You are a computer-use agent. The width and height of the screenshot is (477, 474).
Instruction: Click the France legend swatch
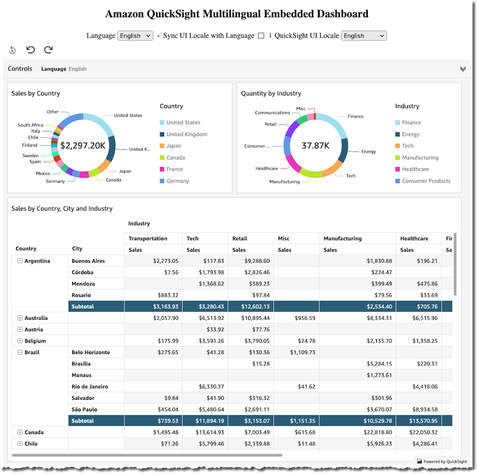(162, 169)
